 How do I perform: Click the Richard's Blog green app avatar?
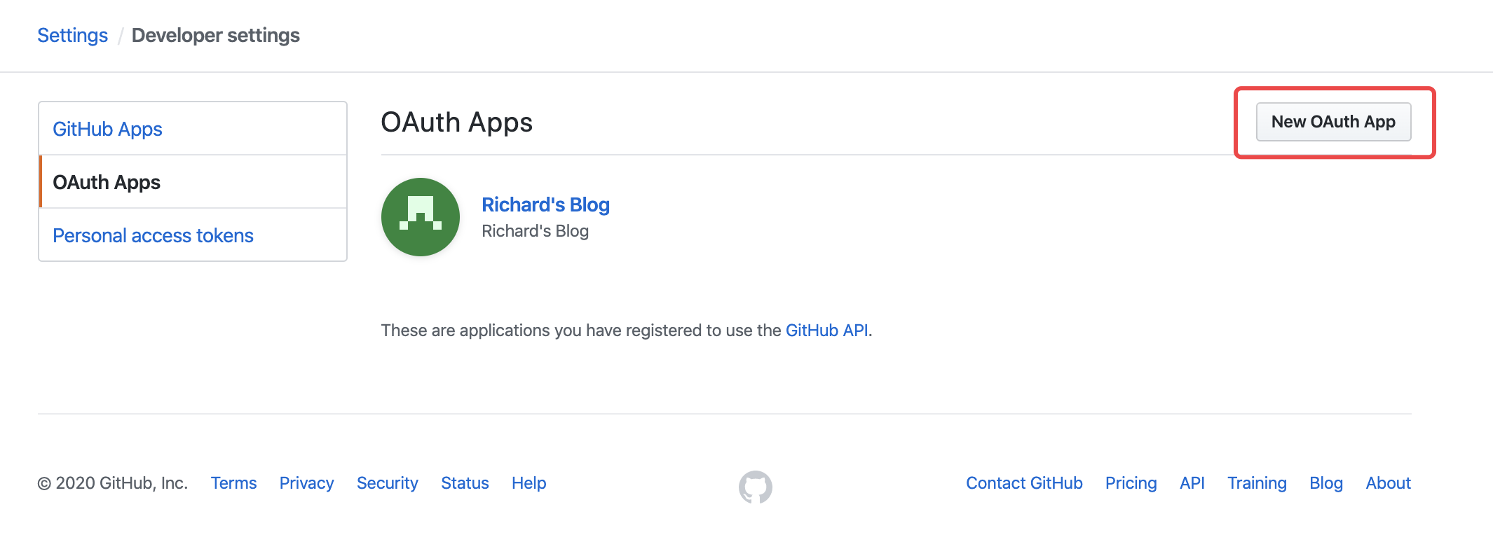click(x=421, y=217)
